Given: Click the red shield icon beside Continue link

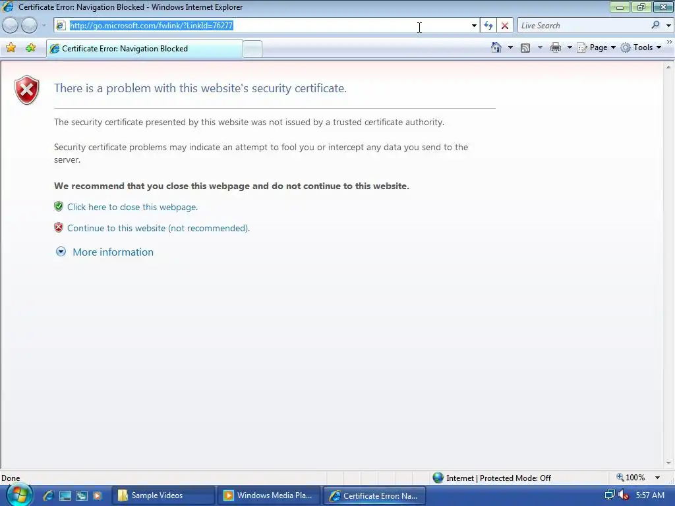Looking at the screenshot, I should click(59, 227).
